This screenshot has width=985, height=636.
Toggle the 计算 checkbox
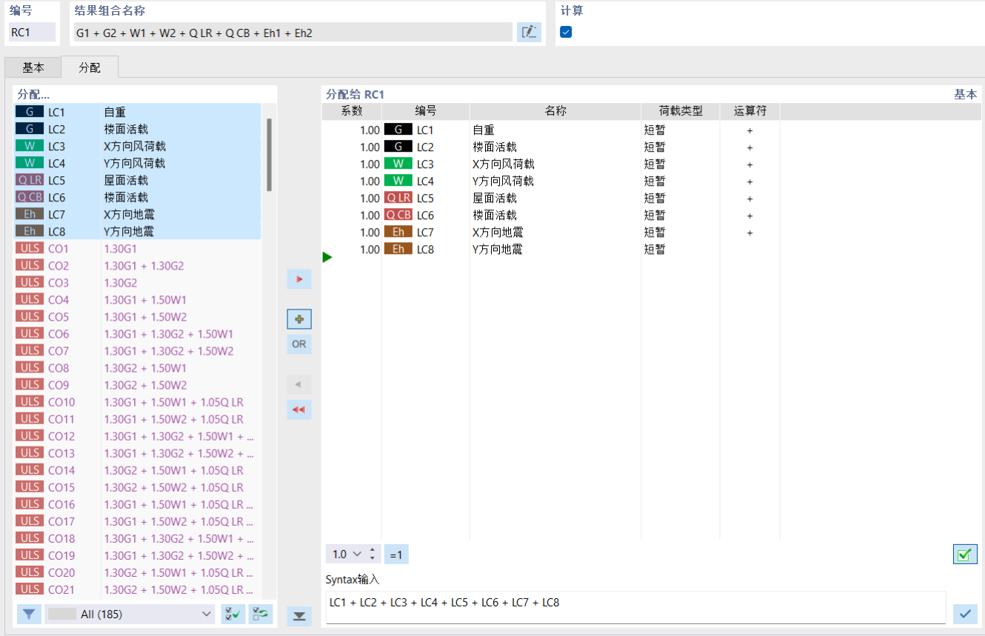(566, 32)
